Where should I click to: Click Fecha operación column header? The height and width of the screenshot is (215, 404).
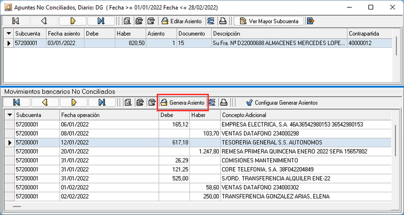[x=109, y=115]
